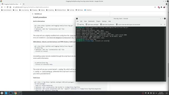Open the volume speaker tray icon
This screenshot has height=95, width=169.
click(148, 93)
